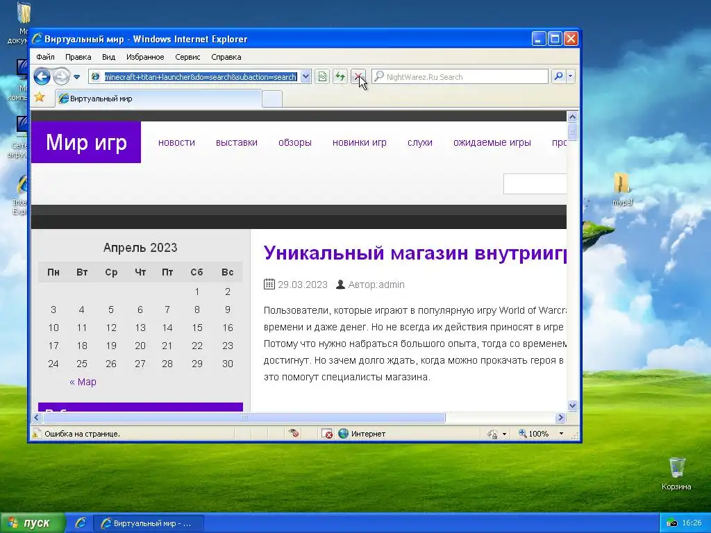Go to previous month « Мар

click(83, 382)
